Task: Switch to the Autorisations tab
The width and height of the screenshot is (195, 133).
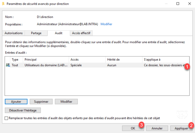Action: pyautogui.click(x=14, y=33)
